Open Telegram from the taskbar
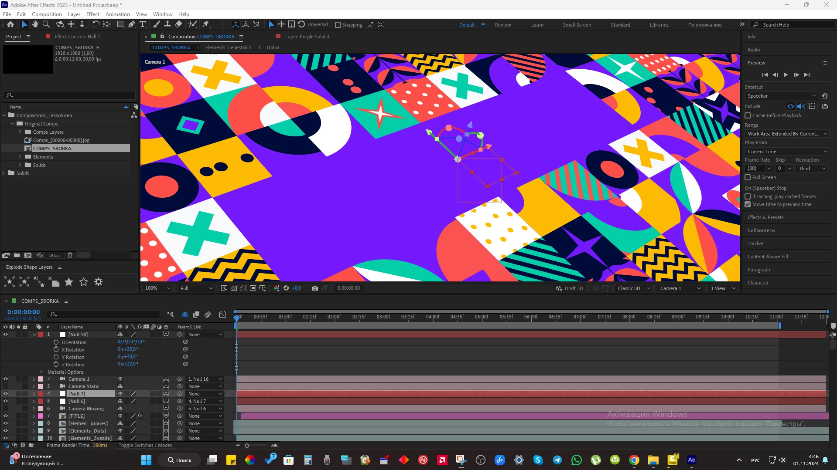The width and height of the screenshot is (837, 470). tap(557, 460)
